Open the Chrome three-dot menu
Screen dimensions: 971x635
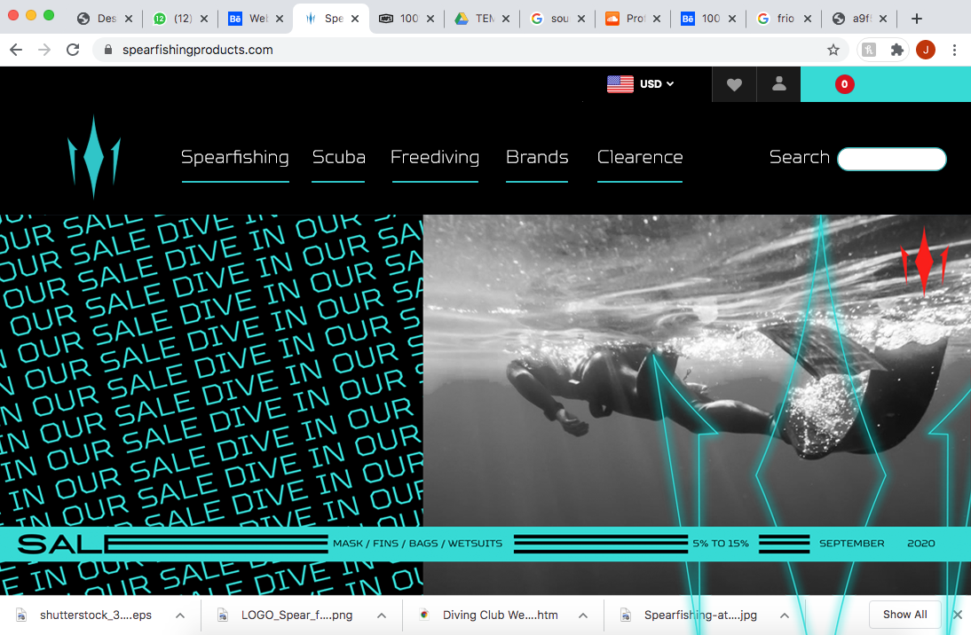(955, 50)
